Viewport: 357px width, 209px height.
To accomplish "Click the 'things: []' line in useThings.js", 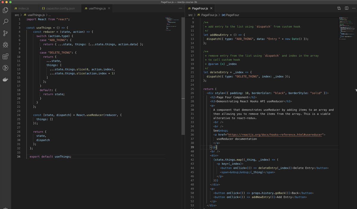I will [45, 119].
